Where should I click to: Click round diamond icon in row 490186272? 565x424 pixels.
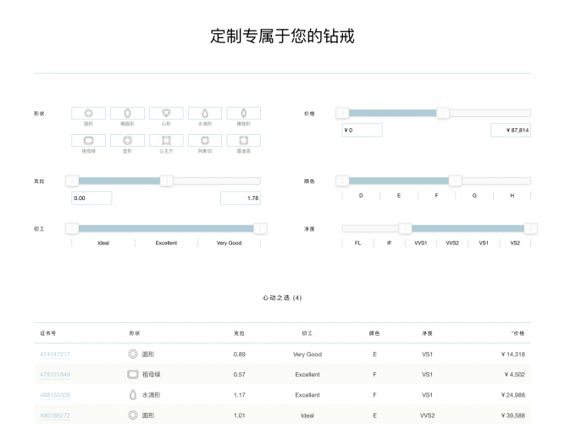click(x=133, y=416)
